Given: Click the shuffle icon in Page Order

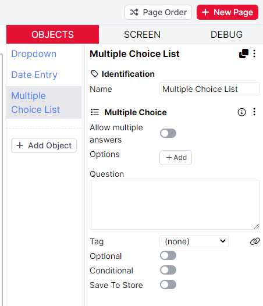Looking at the screenshot, I should [134, 12].
